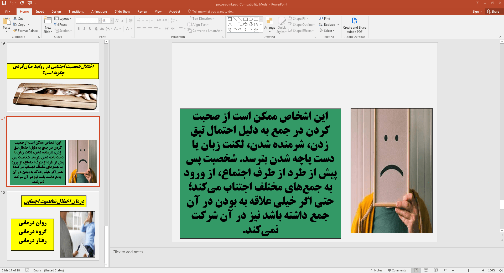Viewport: 504px width, 273px height.
Task: Increase font size icon
Action: pos(117,20)
